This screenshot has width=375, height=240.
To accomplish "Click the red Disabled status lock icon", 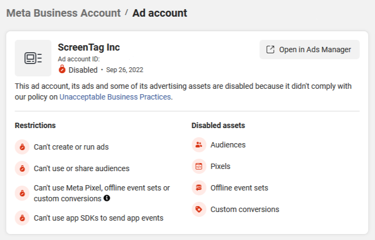I will point(62,69).
